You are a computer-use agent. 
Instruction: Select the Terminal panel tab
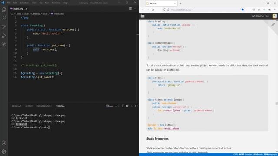pyautogui.click(x=60, y=106)
